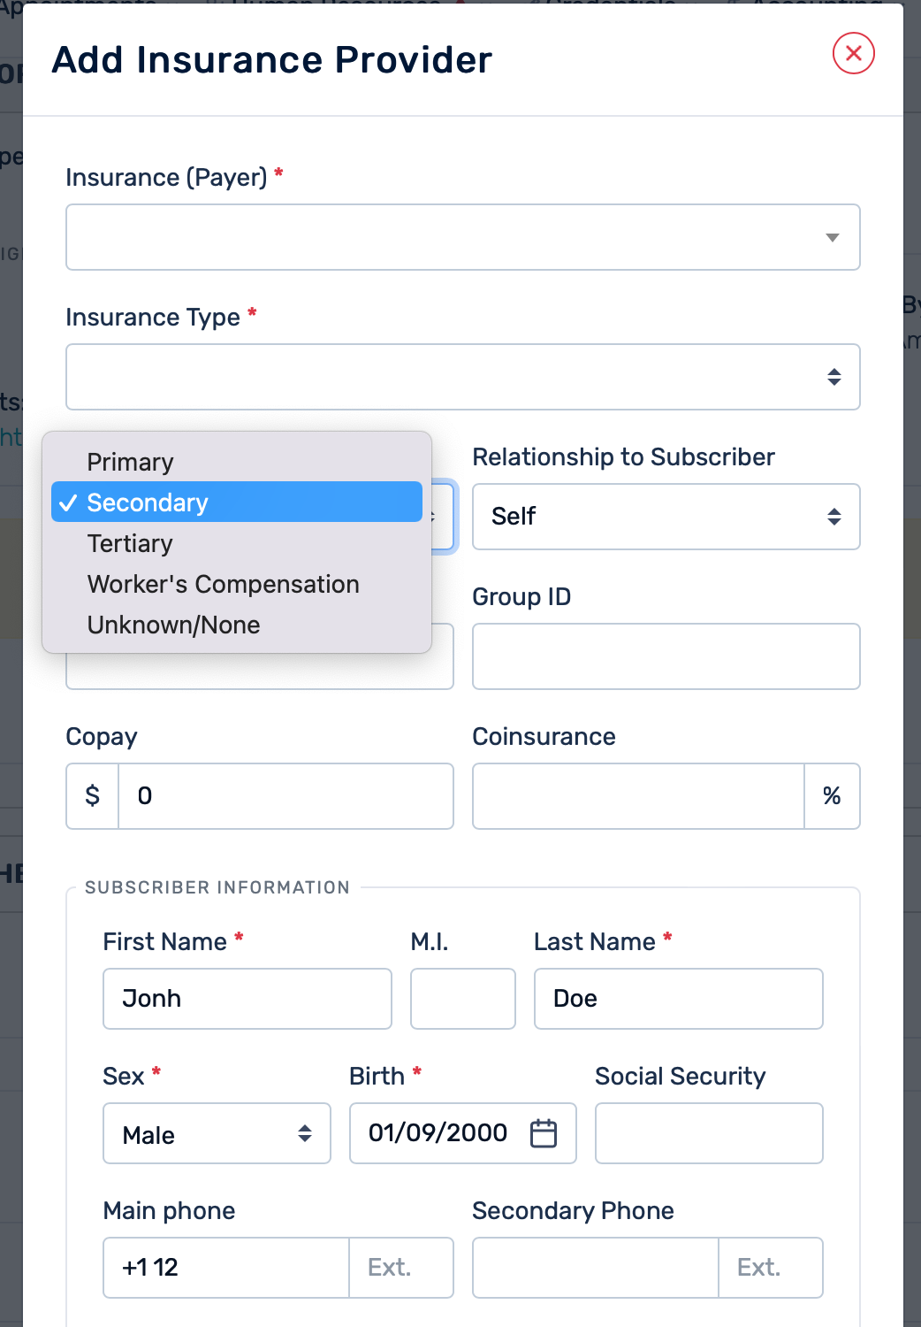
Task: Click the M.I. input field
Action: pos(462,999)
